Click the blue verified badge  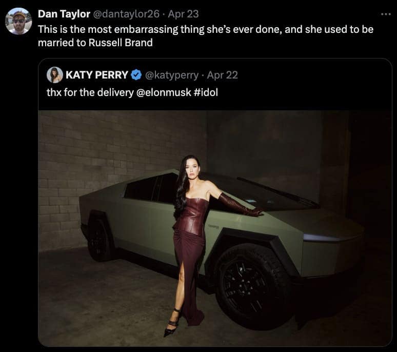[x=136, y=75]
